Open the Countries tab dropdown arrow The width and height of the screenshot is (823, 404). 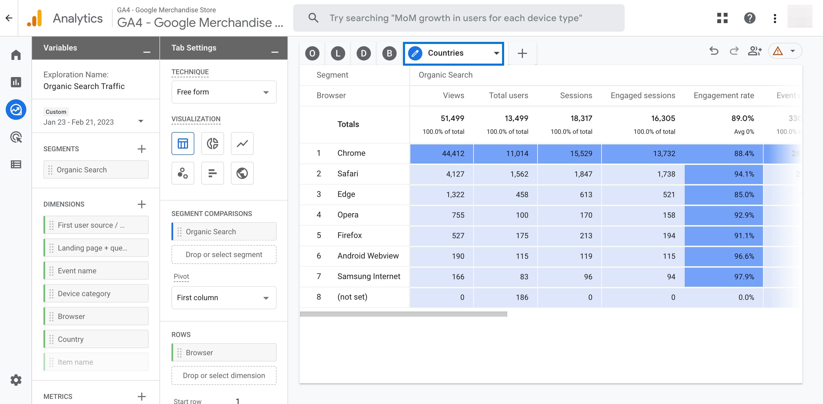point(496,53)
